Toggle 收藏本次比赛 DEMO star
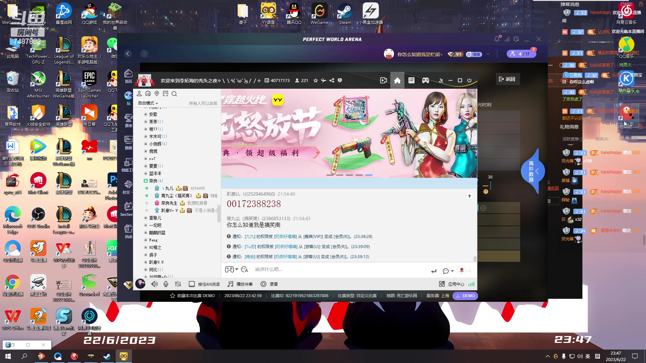Viewport: 646px width, 363px height. [173, 296]
